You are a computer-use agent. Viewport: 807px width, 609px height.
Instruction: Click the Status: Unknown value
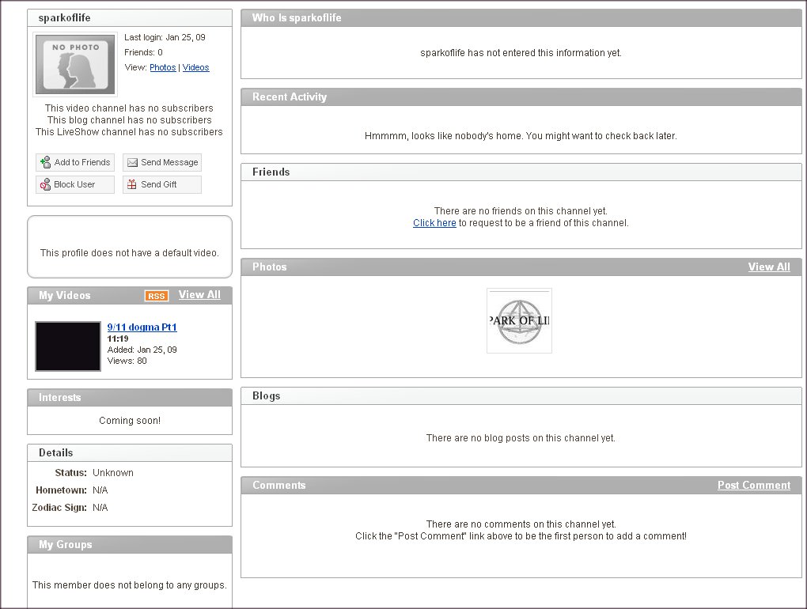tap(112, 472)
